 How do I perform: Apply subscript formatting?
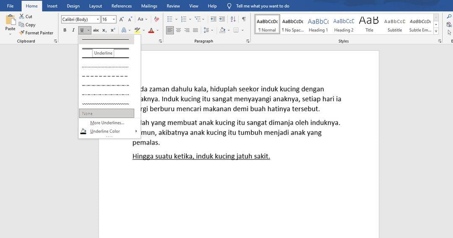(x=104, y=30)
